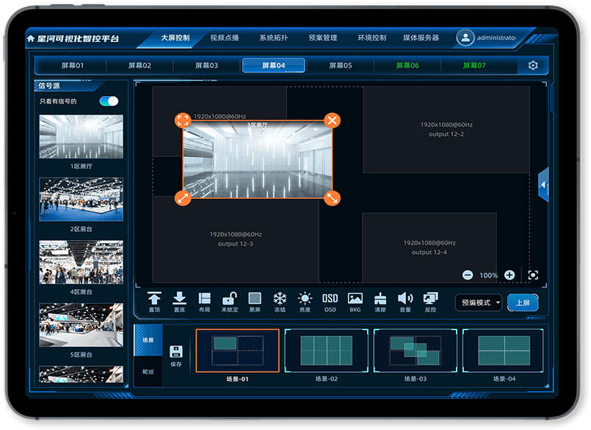Click the output 12-4 screen region

tap(429, 247)
